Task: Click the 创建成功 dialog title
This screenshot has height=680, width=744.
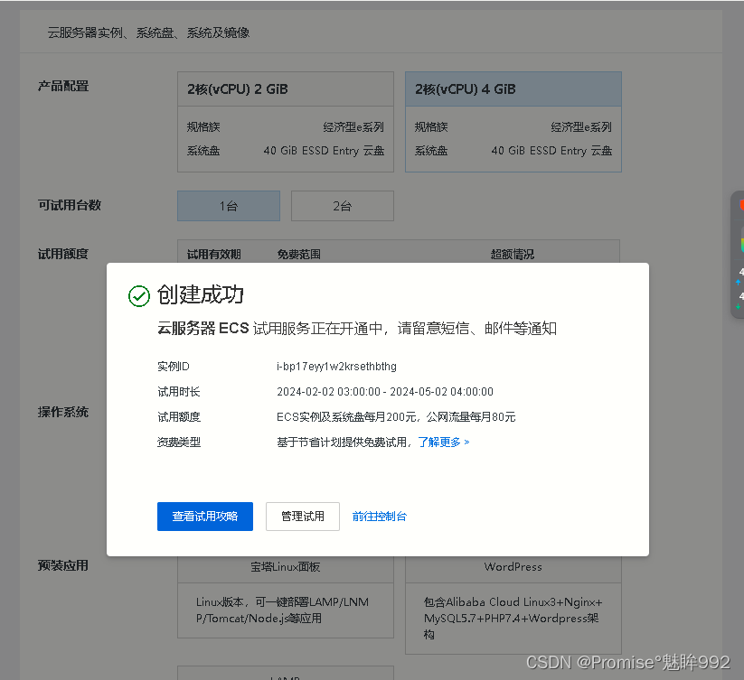Action: pyautogui.click(x=201, y=294)
